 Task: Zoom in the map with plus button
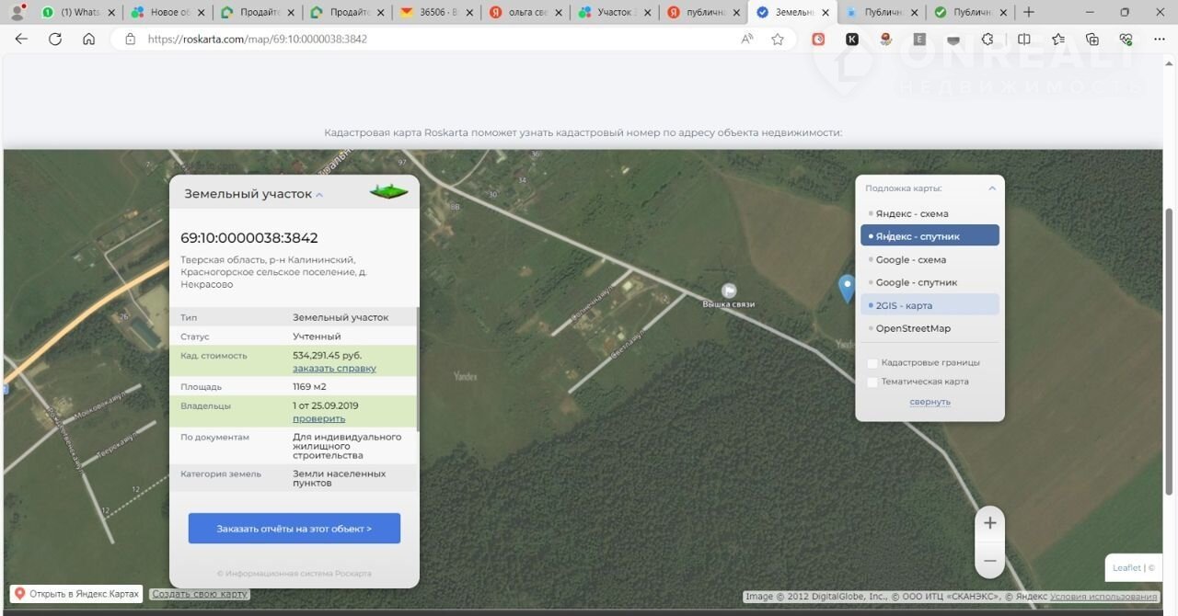pos(989,523)
